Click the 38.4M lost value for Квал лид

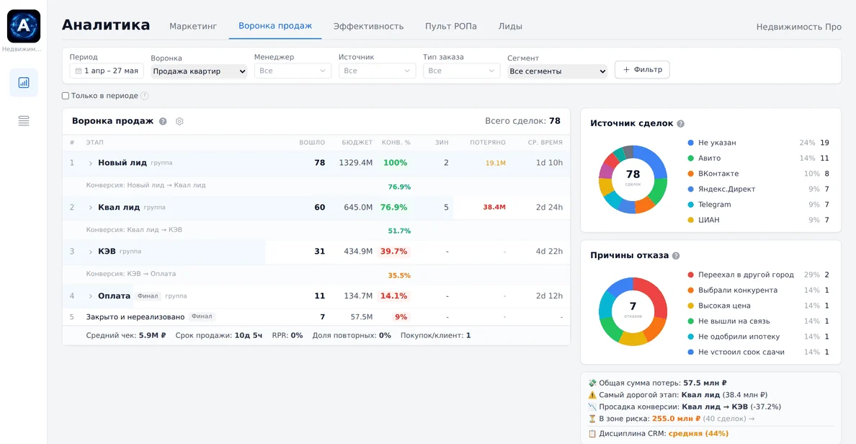pyautogui.click(x=494, y=208)
